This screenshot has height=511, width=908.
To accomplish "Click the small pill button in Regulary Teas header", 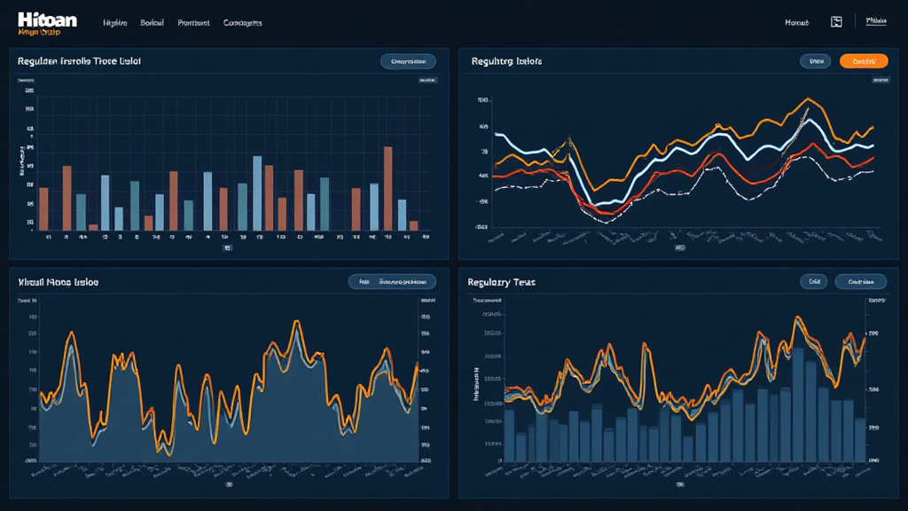I will click(813, 281).
